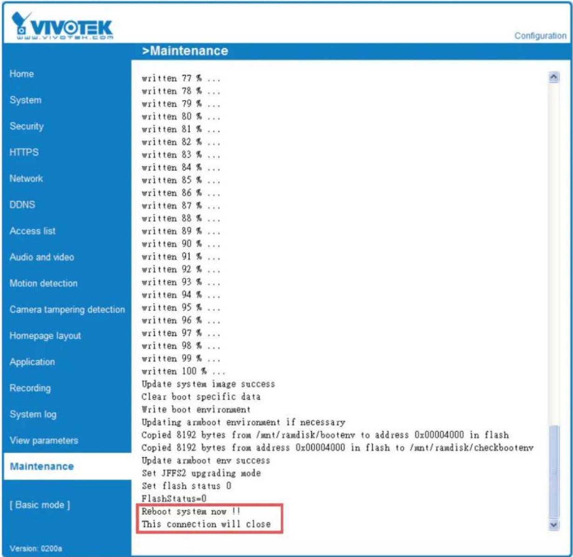Open the Access list page
Viewport: 573px width, 557px height.
(33, 231)
